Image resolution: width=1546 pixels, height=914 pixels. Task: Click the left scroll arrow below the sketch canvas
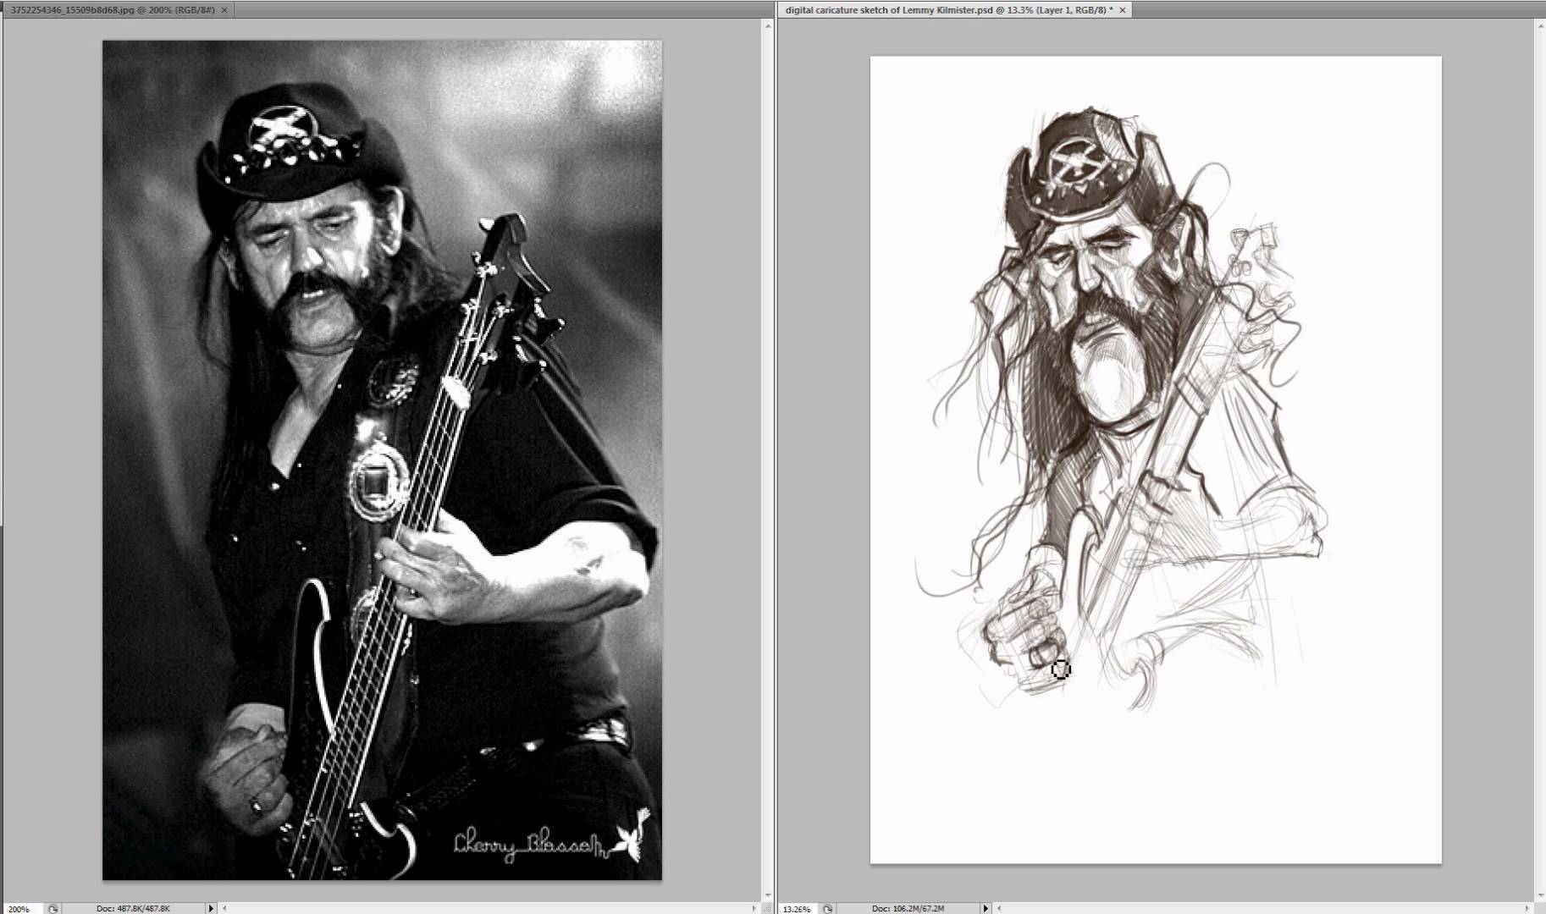point(998,907)
